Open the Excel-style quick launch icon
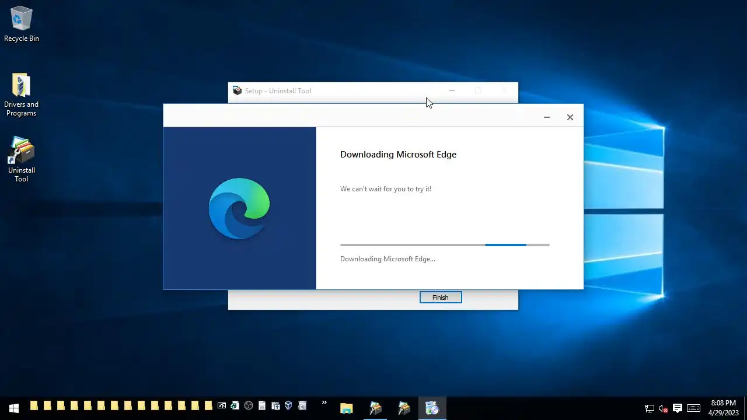Screen dimensions: 747x420 [x=235, y=405]
